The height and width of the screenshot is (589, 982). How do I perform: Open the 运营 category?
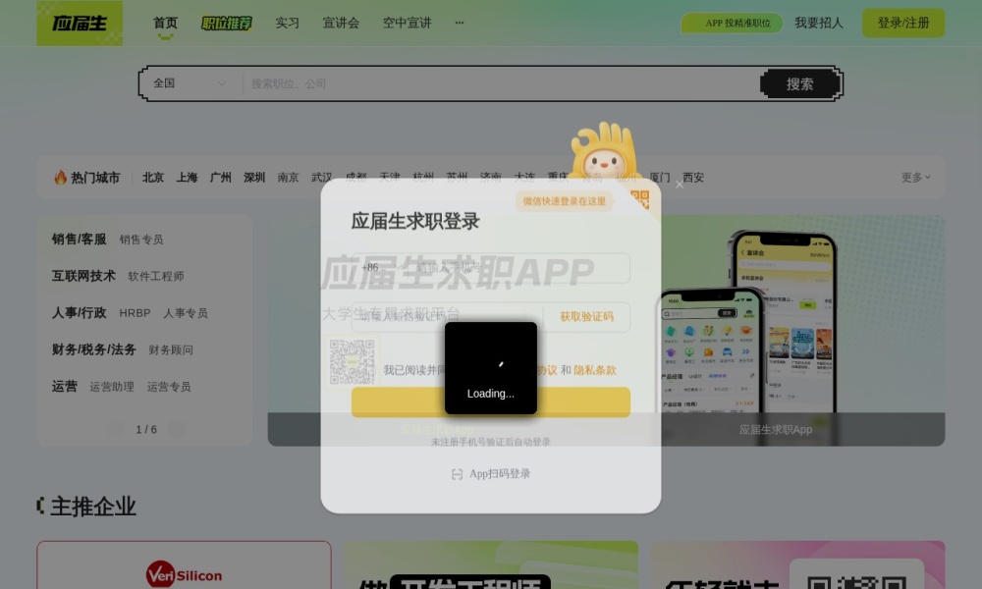pos(65,386)
